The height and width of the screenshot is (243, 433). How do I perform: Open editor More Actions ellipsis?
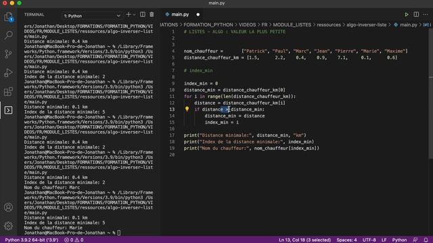426,15
